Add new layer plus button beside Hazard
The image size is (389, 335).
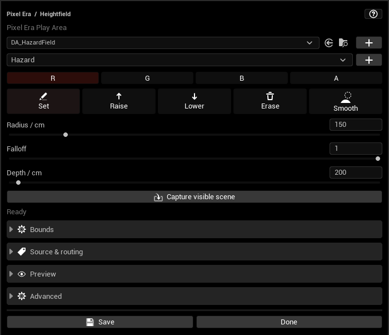369,60
